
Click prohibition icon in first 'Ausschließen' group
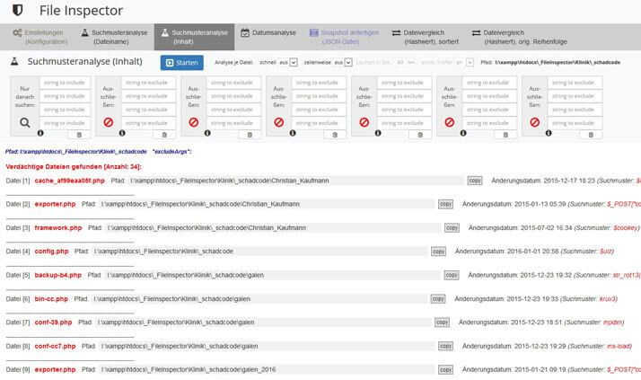pyautogui.click(x=109, y=122)
